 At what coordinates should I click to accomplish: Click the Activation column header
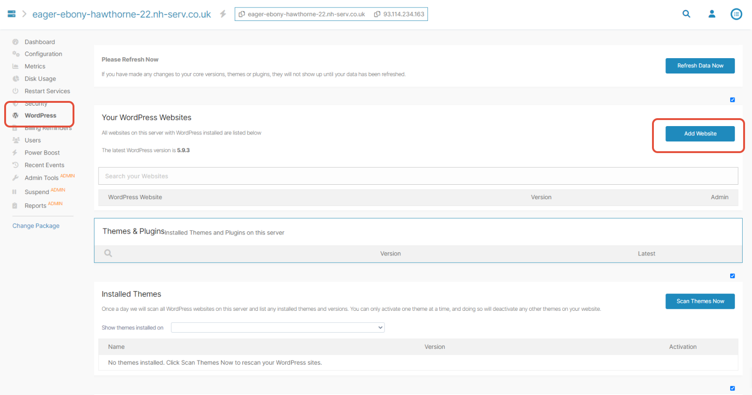tap(683, 347)
